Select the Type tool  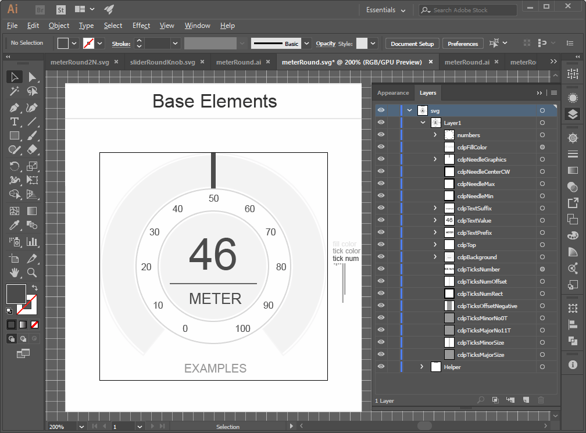click(15, 121)
